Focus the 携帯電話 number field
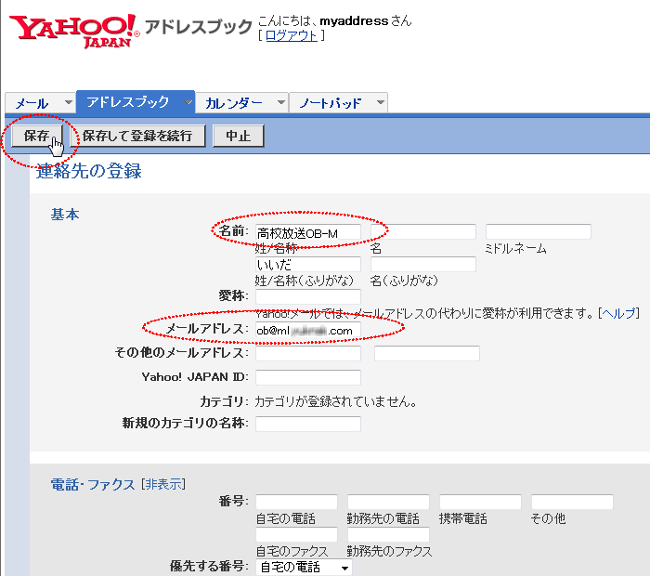650x576 pixels. click(x=480, y=503)
